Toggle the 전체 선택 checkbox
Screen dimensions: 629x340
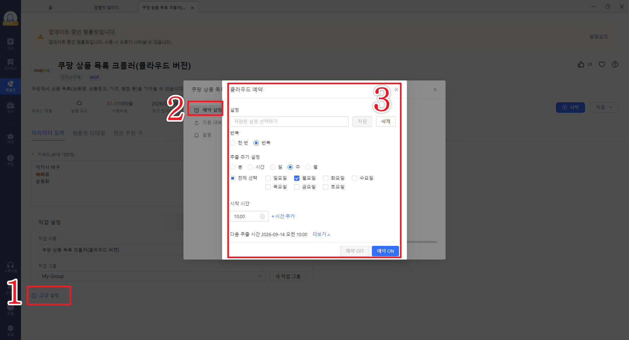[x=233, y=178]
